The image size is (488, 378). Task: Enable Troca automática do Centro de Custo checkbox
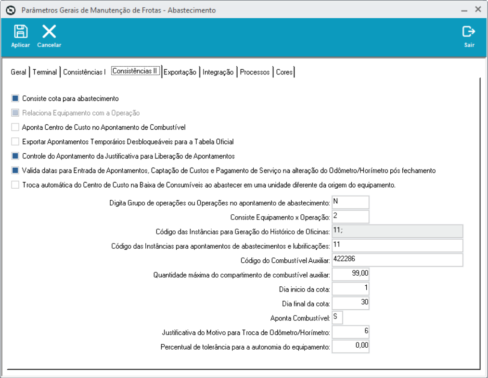click(x=15, y=185)
